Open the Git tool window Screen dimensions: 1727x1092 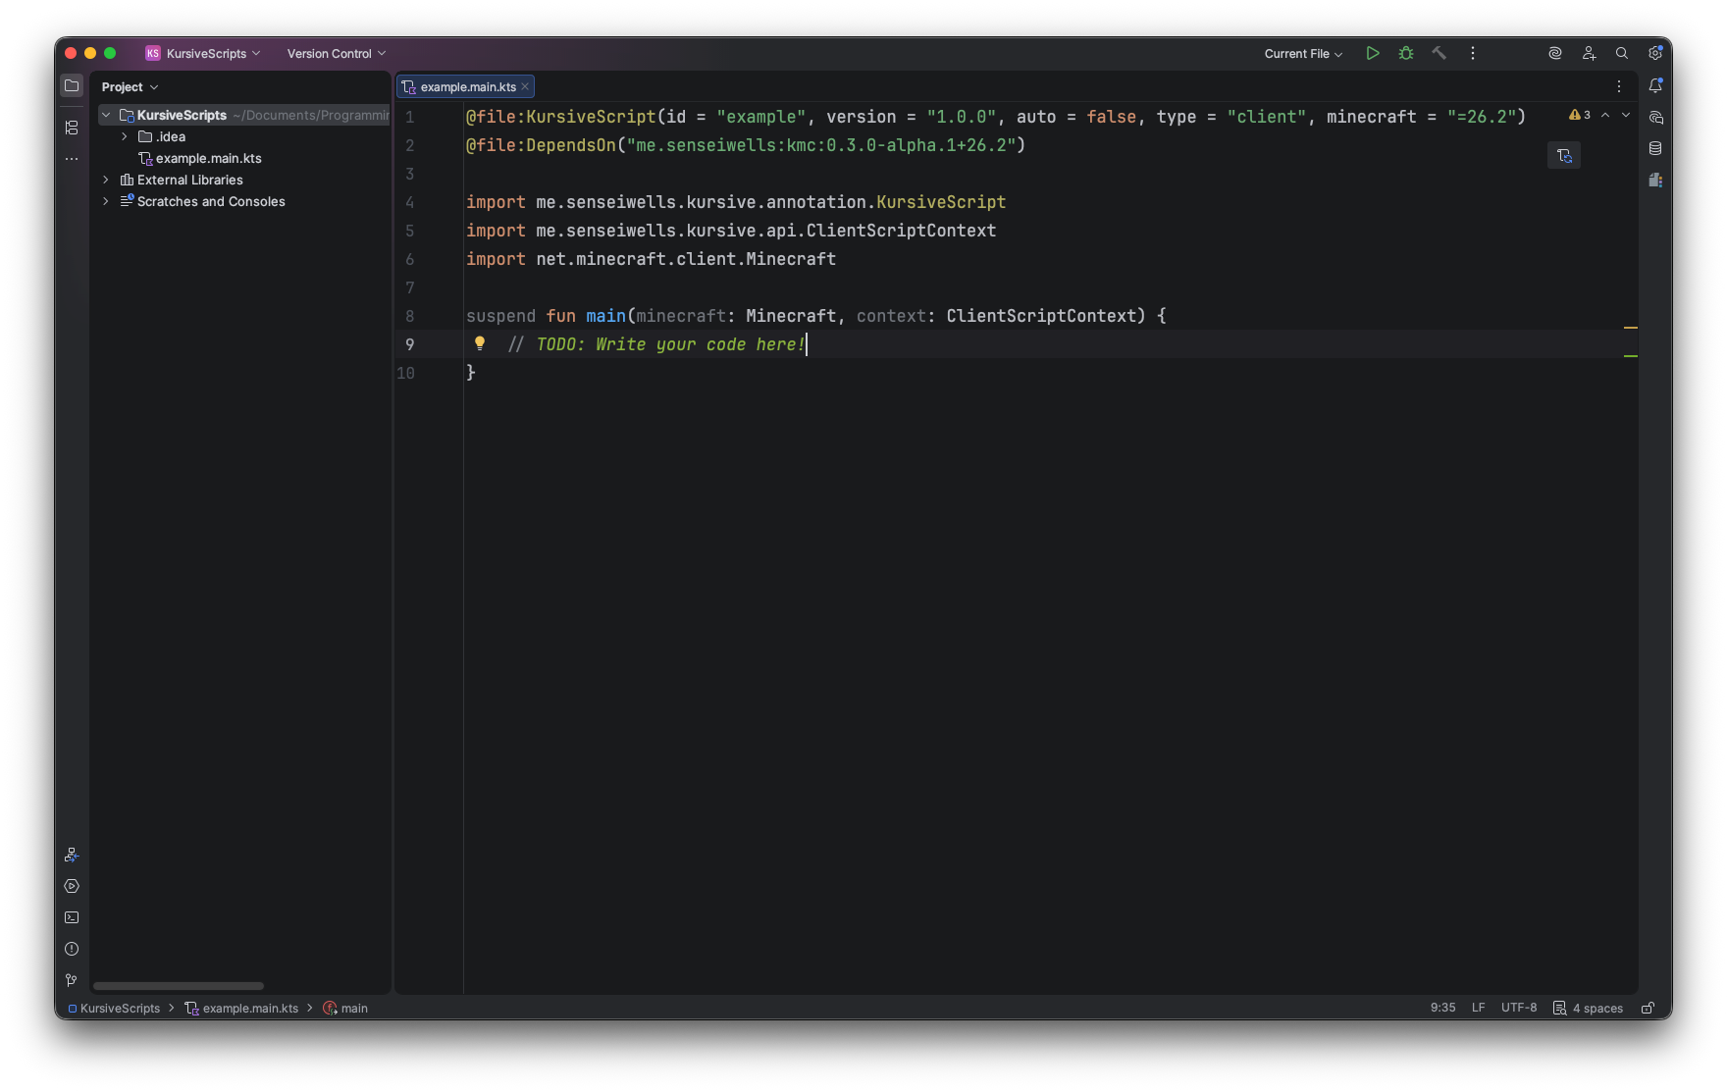click(72, 980)
